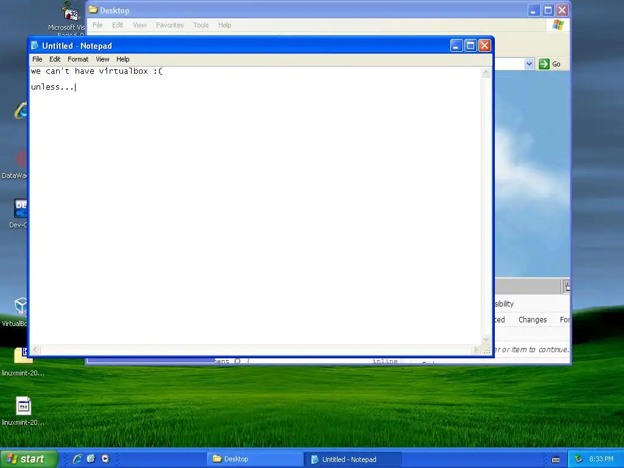Close the Notepad window
Image resolution: width=624 pixels, height=468 pixels.
[484, 46]
